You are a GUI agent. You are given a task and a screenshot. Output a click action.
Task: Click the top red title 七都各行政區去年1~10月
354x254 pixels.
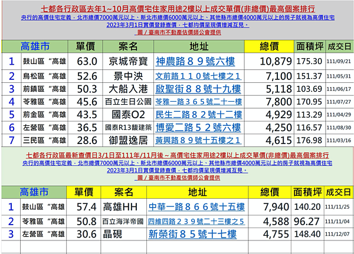point(178,9)
